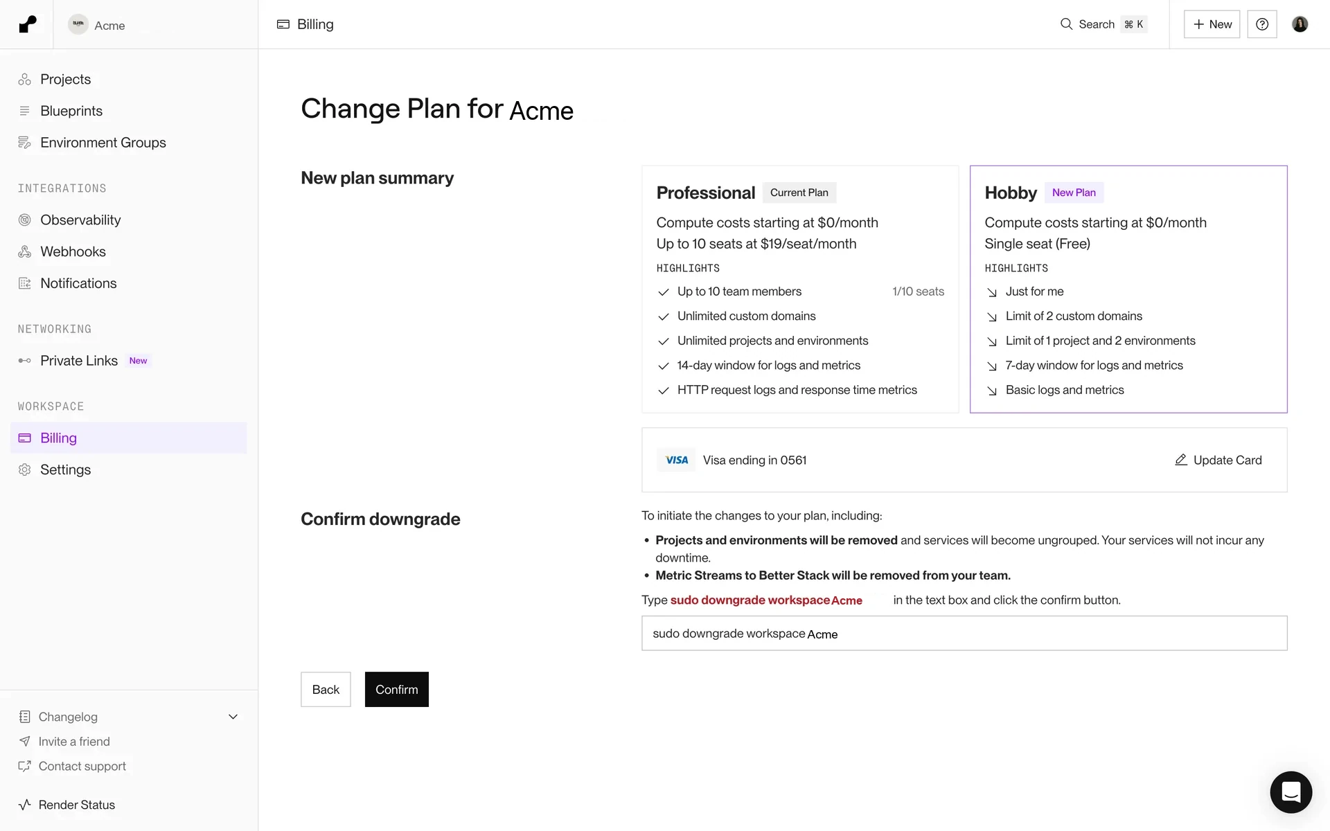The image size is (1330, 831).
Task: Focus the downgrade confirmation text box
Action: pos(964,633)
